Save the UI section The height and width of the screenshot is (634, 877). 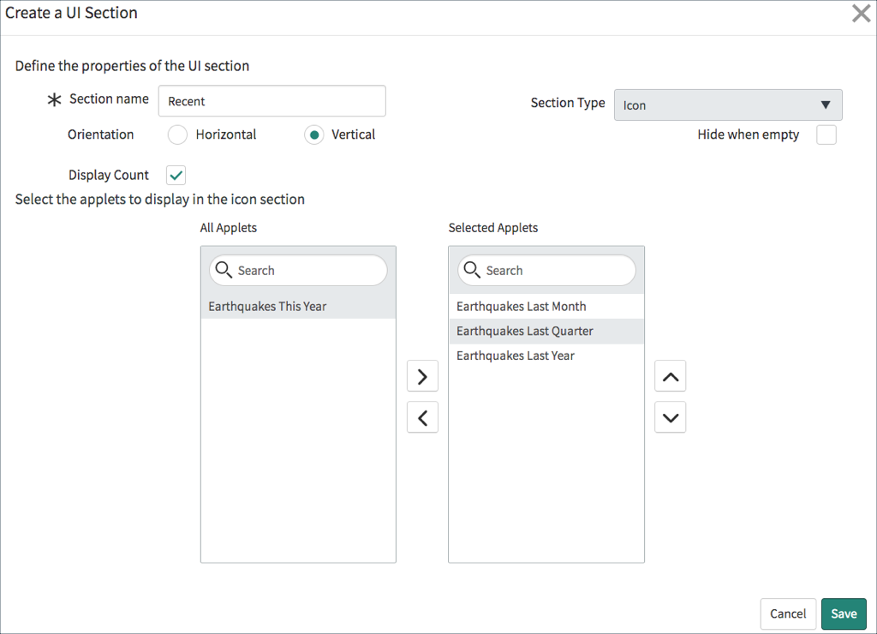pos(843,613)
